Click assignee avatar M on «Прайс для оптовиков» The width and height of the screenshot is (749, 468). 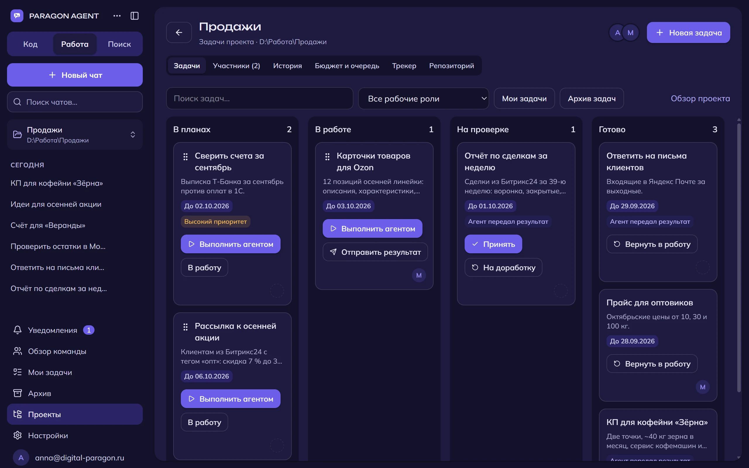pos(702,387)
